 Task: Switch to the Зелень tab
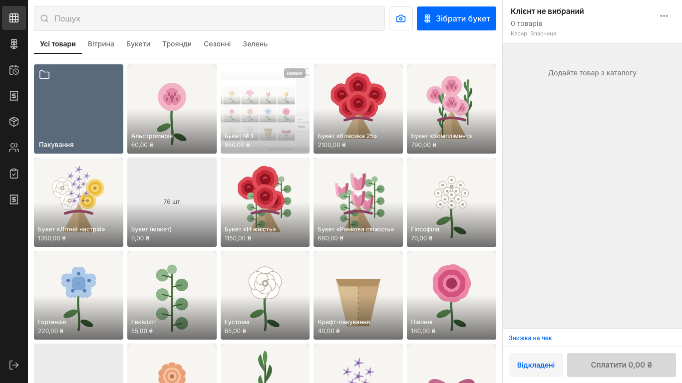pyautogui.click(x=255, y=44)
